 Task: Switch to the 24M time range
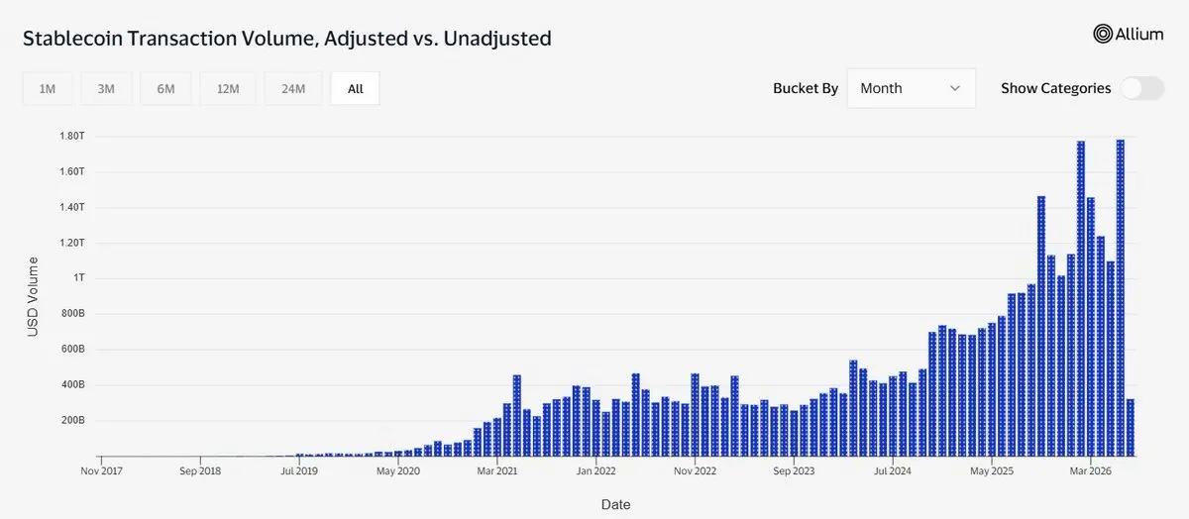293,88
